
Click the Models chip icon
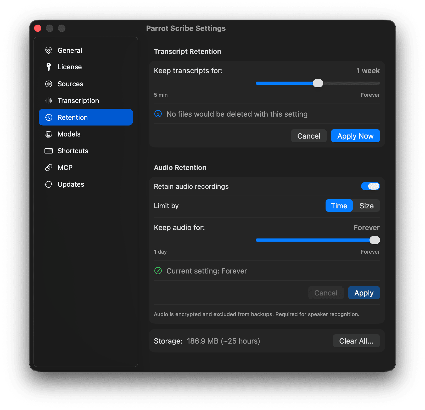tap(49, 134)
